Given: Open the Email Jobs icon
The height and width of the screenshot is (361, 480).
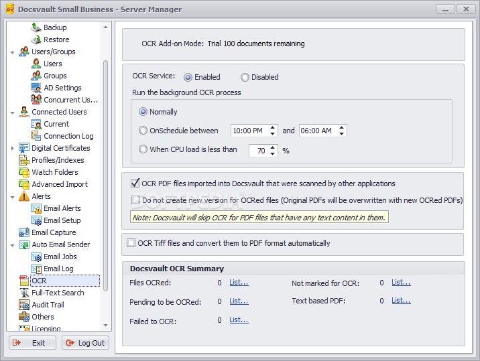Looking at the screenshot, I should click(x=36, y=257).
